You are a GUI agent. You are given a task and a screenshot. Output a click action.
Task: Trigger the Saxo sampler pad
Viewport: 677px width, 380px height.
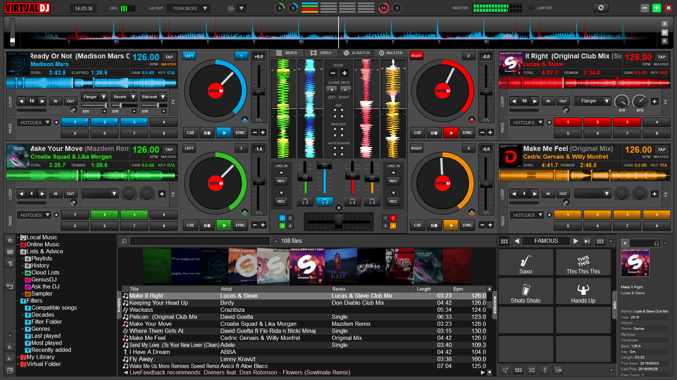[525, 262]
